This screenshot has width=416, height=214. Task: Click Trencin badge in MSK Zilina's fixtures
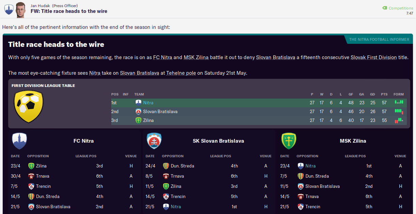coord(301,207)
